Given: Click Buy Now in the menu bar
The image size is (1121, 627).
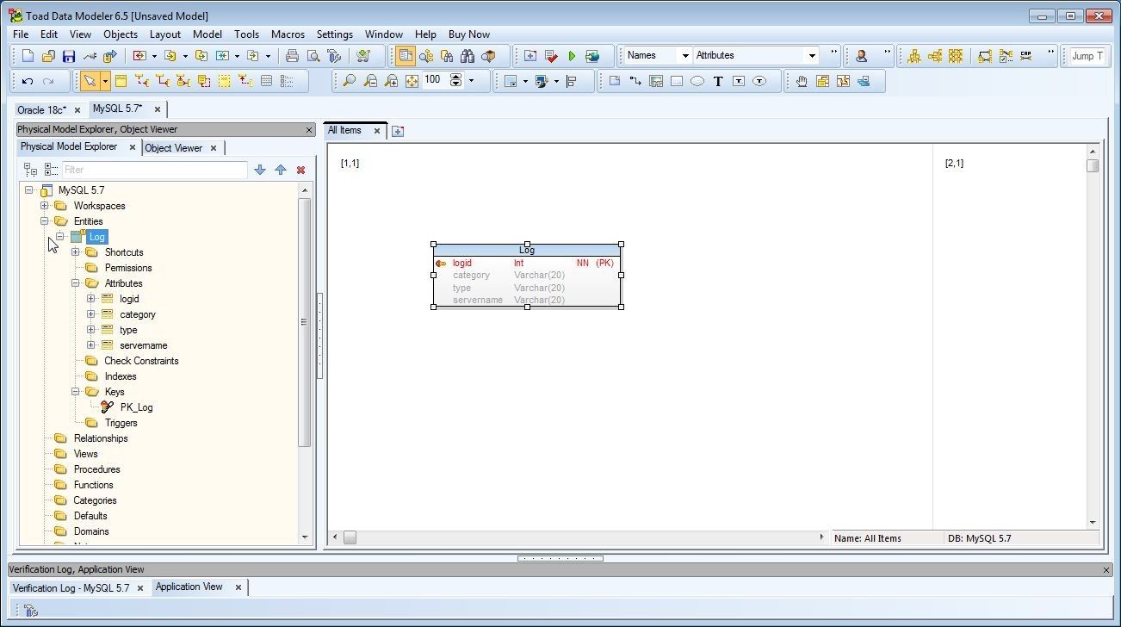Looking at the screenshot, I should click(469, 34).
